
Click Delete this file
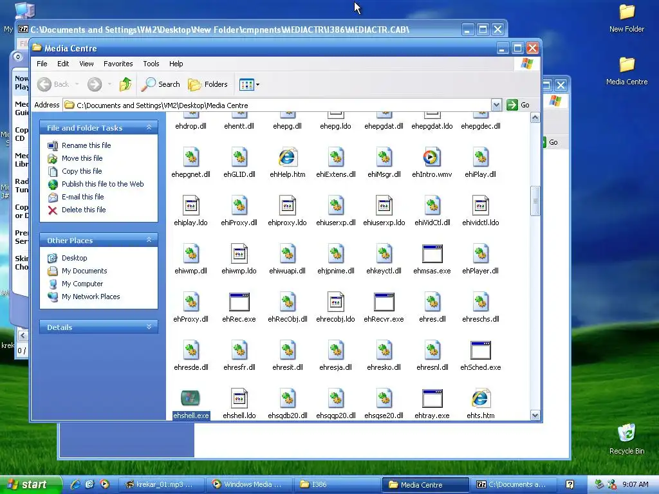tap(84, 210)
